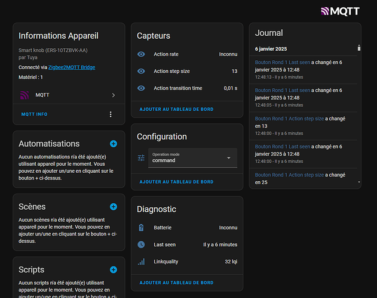377x298 pixels.
Task: Add Diagnostic card to dashboard
Action: click(x=176, y=283)
